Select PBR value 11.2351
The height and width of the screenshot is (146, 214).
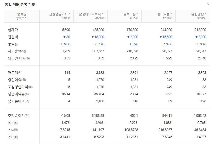tap(132, 137)
